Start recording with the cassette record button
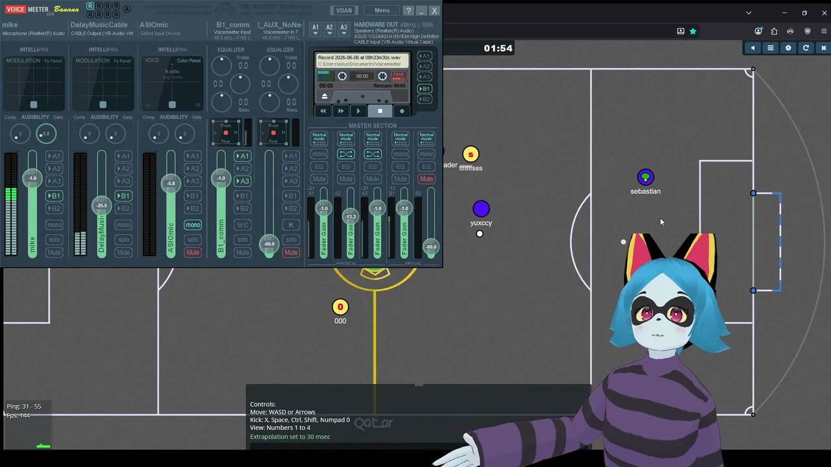Screen dimensions: 831x467 pyautogui.click(x=402, y=111)
